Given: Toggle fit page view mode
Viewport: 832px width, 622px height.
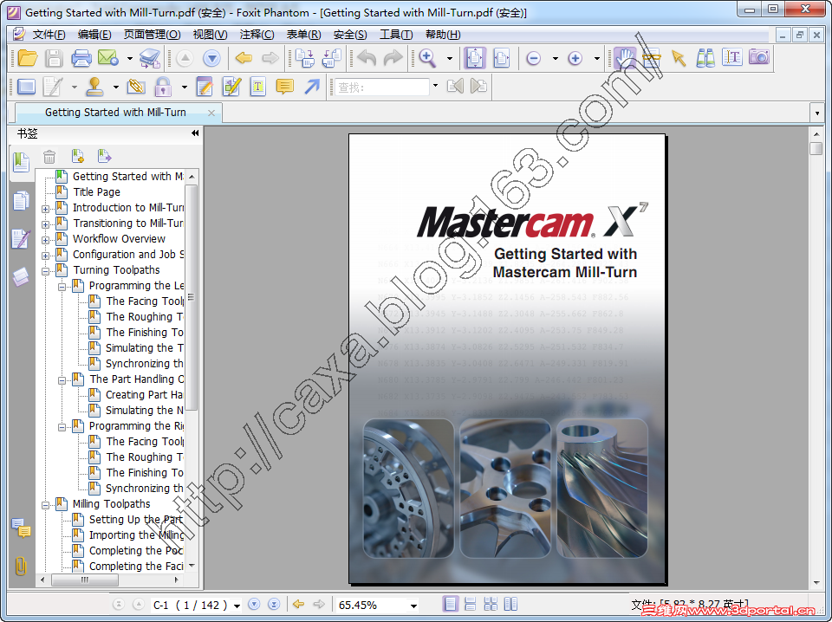Looking at the screenshot, I should pos(475,58).
